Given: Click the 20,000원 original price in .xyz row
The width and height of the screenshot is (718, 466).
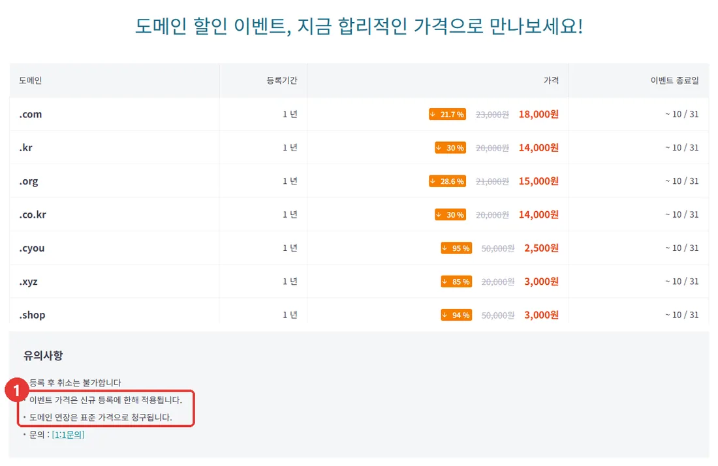Looking at the screenshot, I should [x=498, y=282].
